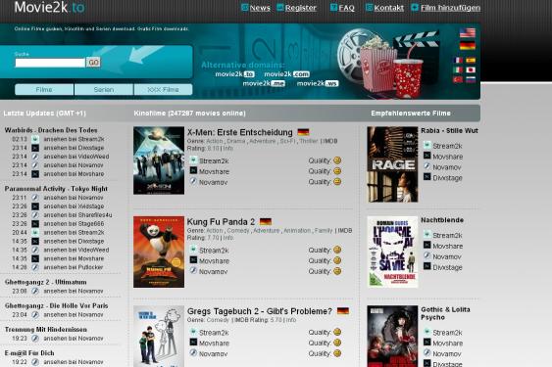Open Warbirds - Drachen Des Todes update
This screenshot has width=552, height=367.
tap(51, 130)
